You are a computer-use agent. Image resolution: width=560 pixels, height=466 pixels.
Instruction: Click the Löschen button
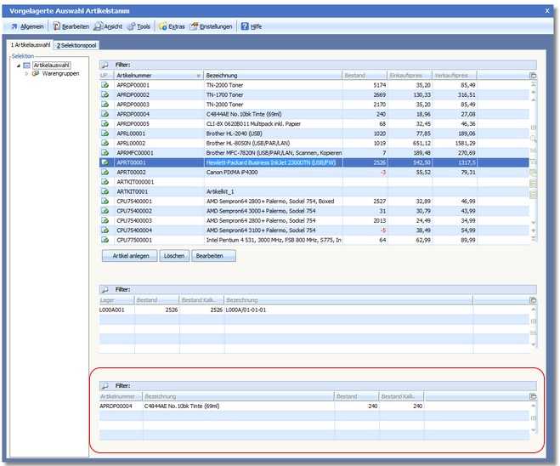pyautogui.click(x=173, y=256)
